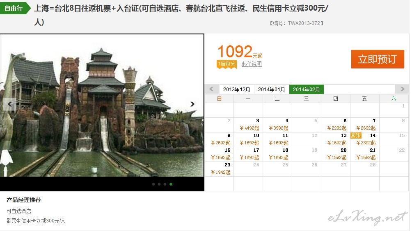Open 起价说明 price explanation link
This screenshot has height=231, width=412.
click(x=252, y=64)
